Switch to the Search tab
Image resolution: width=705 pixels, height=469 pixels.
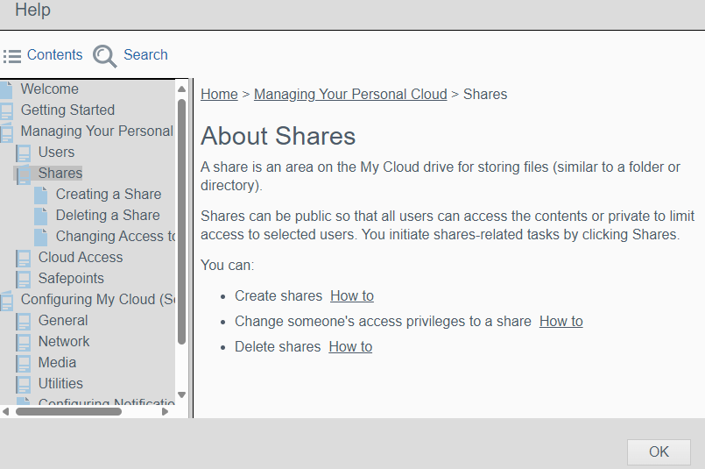click(145, 55)
